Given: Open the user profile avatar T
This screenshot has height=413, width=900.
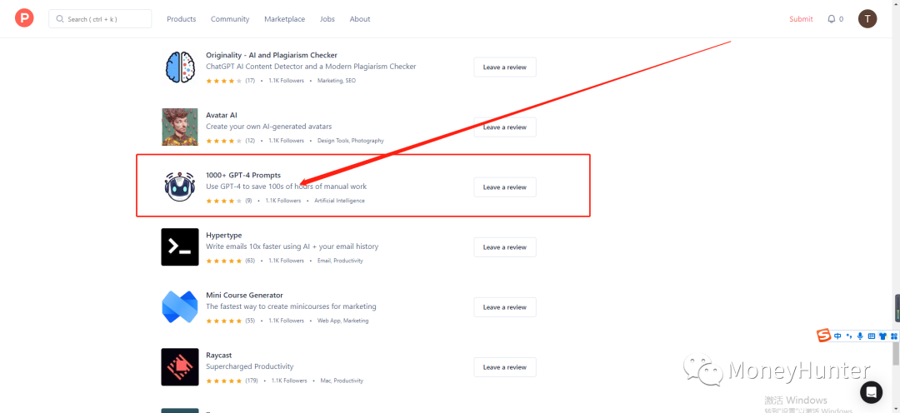Looking at the screenshot, I should [867, 19].
